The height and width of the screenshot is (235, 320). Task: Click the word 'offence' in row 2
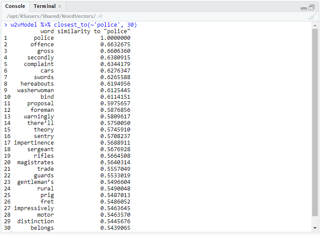42,45
